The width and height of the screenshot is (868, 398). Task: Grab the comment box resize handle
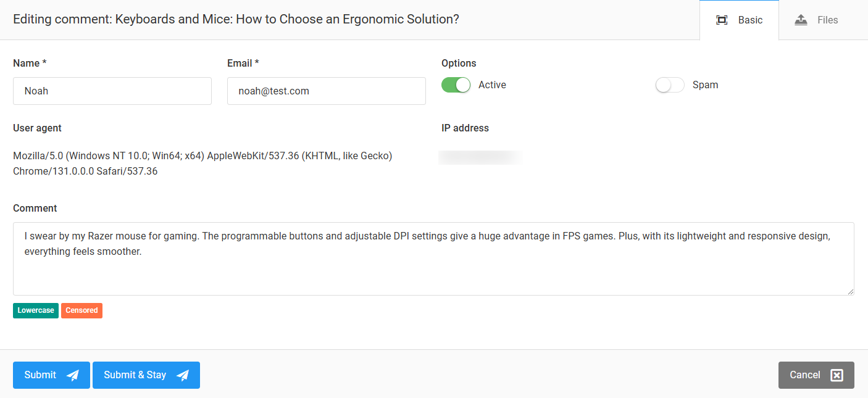tap(850, 291)
